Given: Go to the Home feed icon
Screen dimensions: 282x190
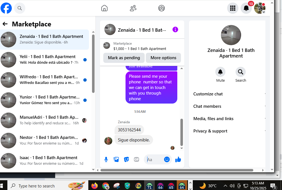Looking at the screenshot, I should tap(104, 8).
